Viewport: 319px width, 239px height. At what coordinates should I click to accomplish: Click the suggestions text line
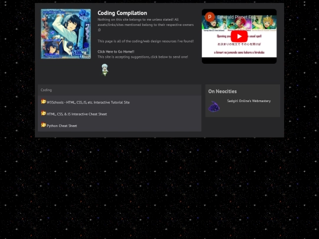tap(143, 57)
